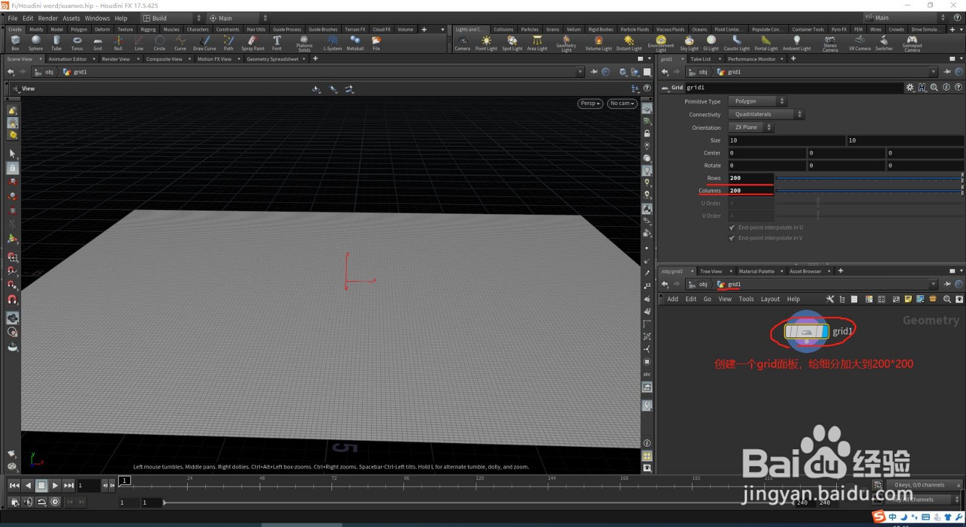Image resolution: width=966 pixels, height=527 pixels.
Task: Select the Sphere shelf tool
Action: click(x=36, y=43)
